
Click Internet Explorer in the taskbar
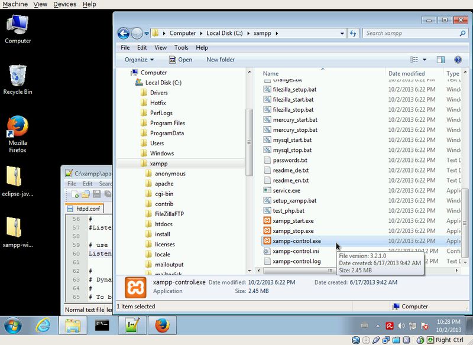[x=43, y=325]
